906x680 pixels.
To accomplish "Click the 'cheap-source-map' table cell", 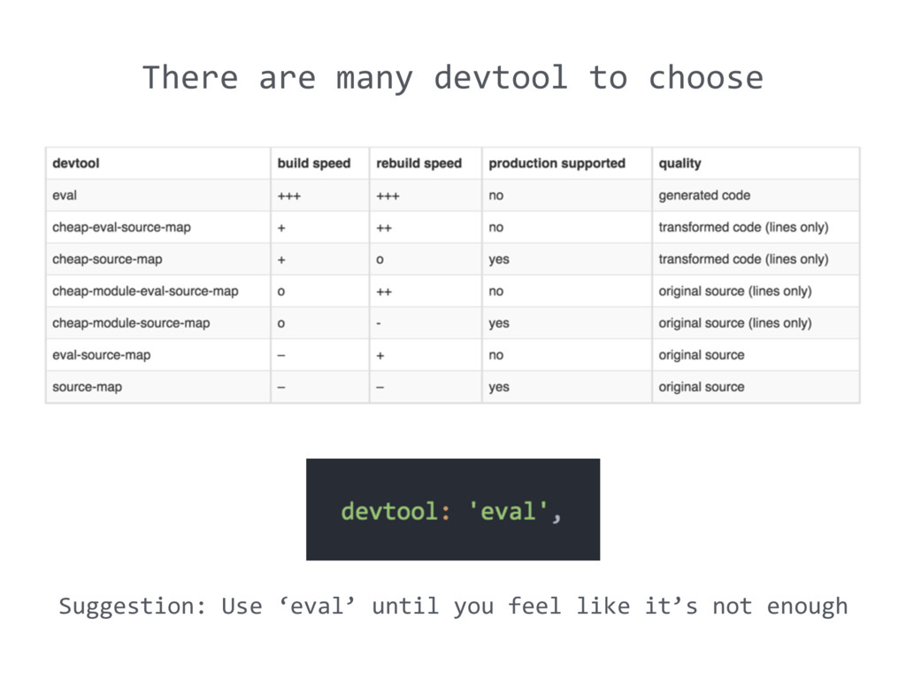I will [107, 259].
